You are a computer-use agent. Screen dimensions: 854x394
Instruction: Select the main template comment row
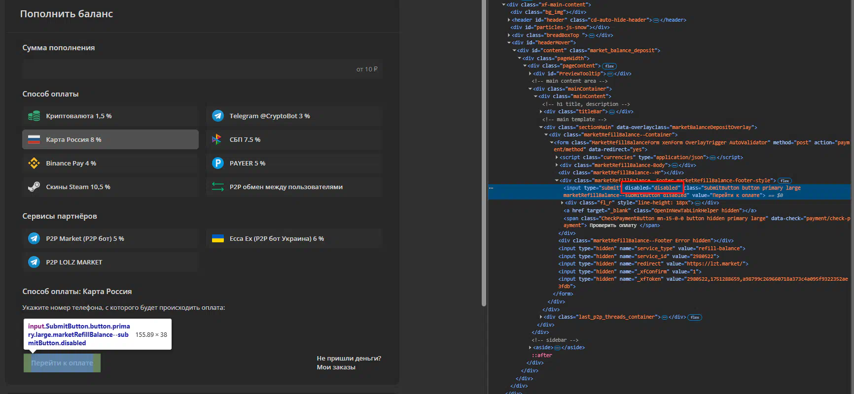pos(574,120)
